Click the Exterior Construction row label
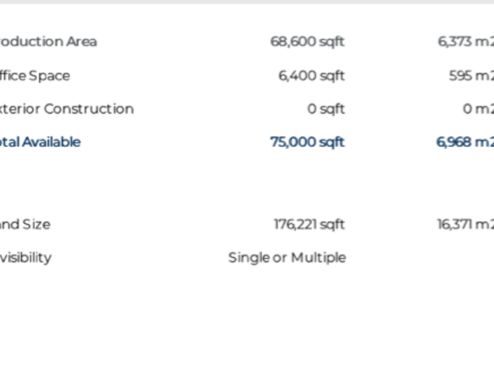The image size is (494, 370). (66, 109)
